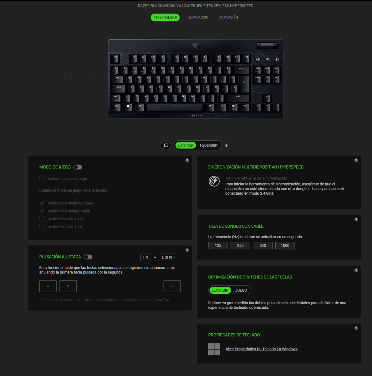Set polling rate to 500 Hz

(263, 246)
